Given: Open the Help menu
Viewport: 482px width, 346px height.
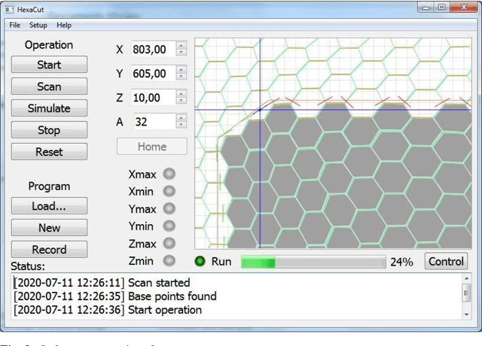Looking at the screenshot, I should point(64,25).
